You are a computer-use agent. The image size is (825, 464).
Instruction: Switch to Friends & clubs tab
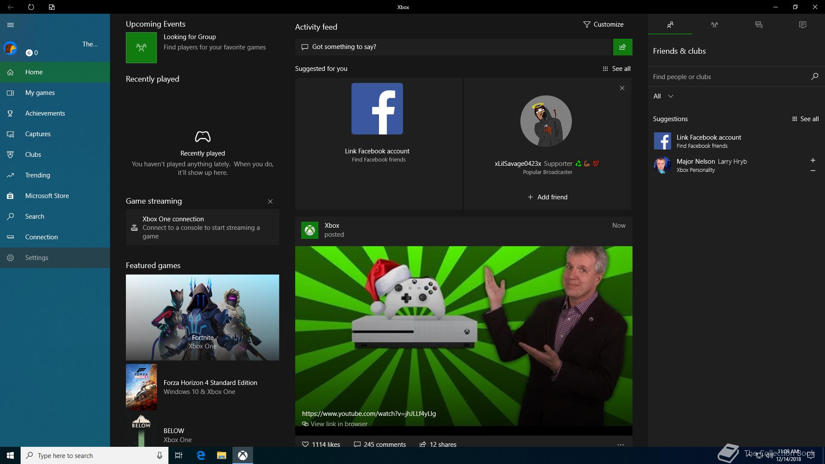coord(670,25)
